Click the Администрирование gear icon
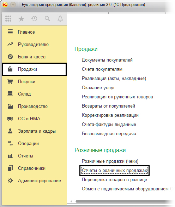175x207 pixels. (10, 180)
